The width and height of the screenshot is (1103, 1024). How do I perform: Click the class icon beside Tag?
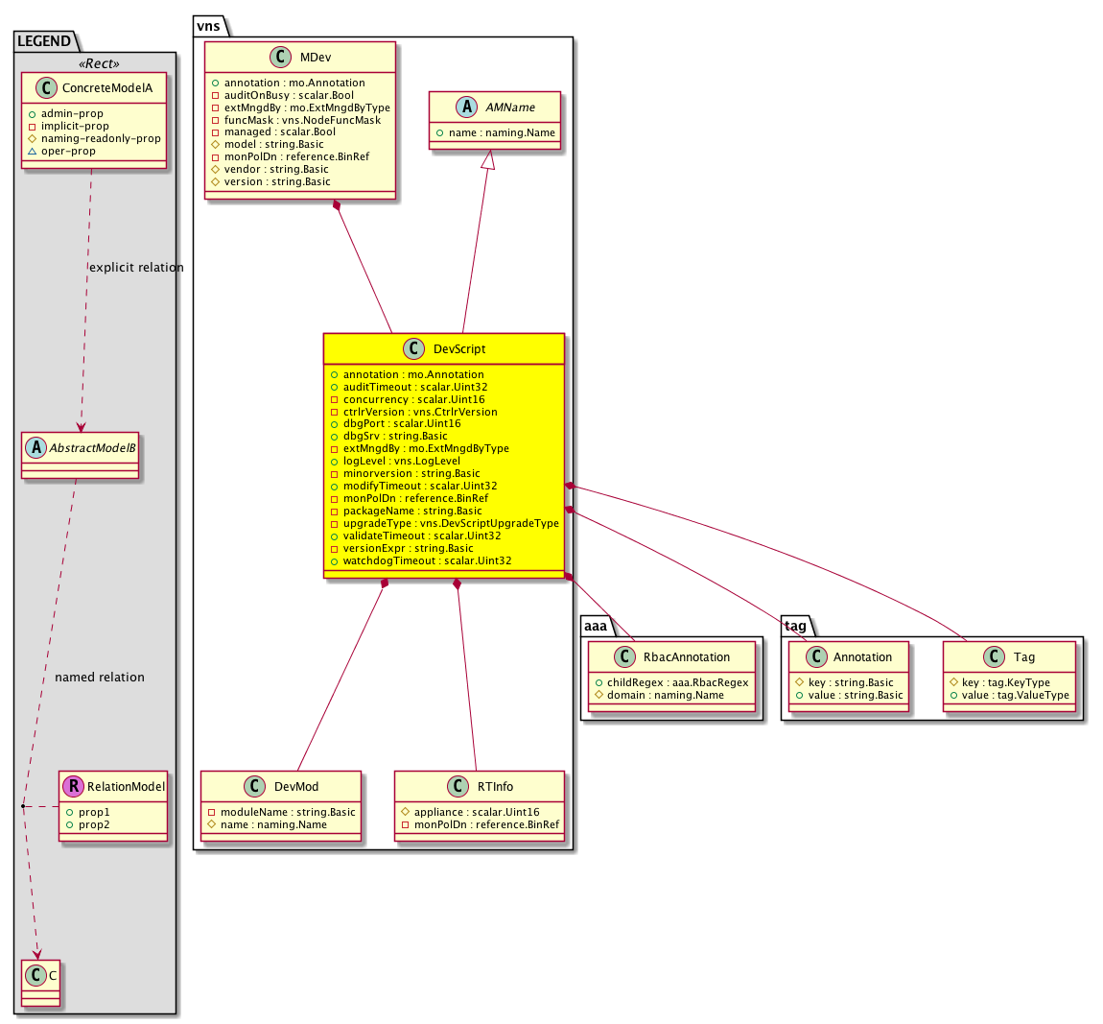(x=994, y=657)
